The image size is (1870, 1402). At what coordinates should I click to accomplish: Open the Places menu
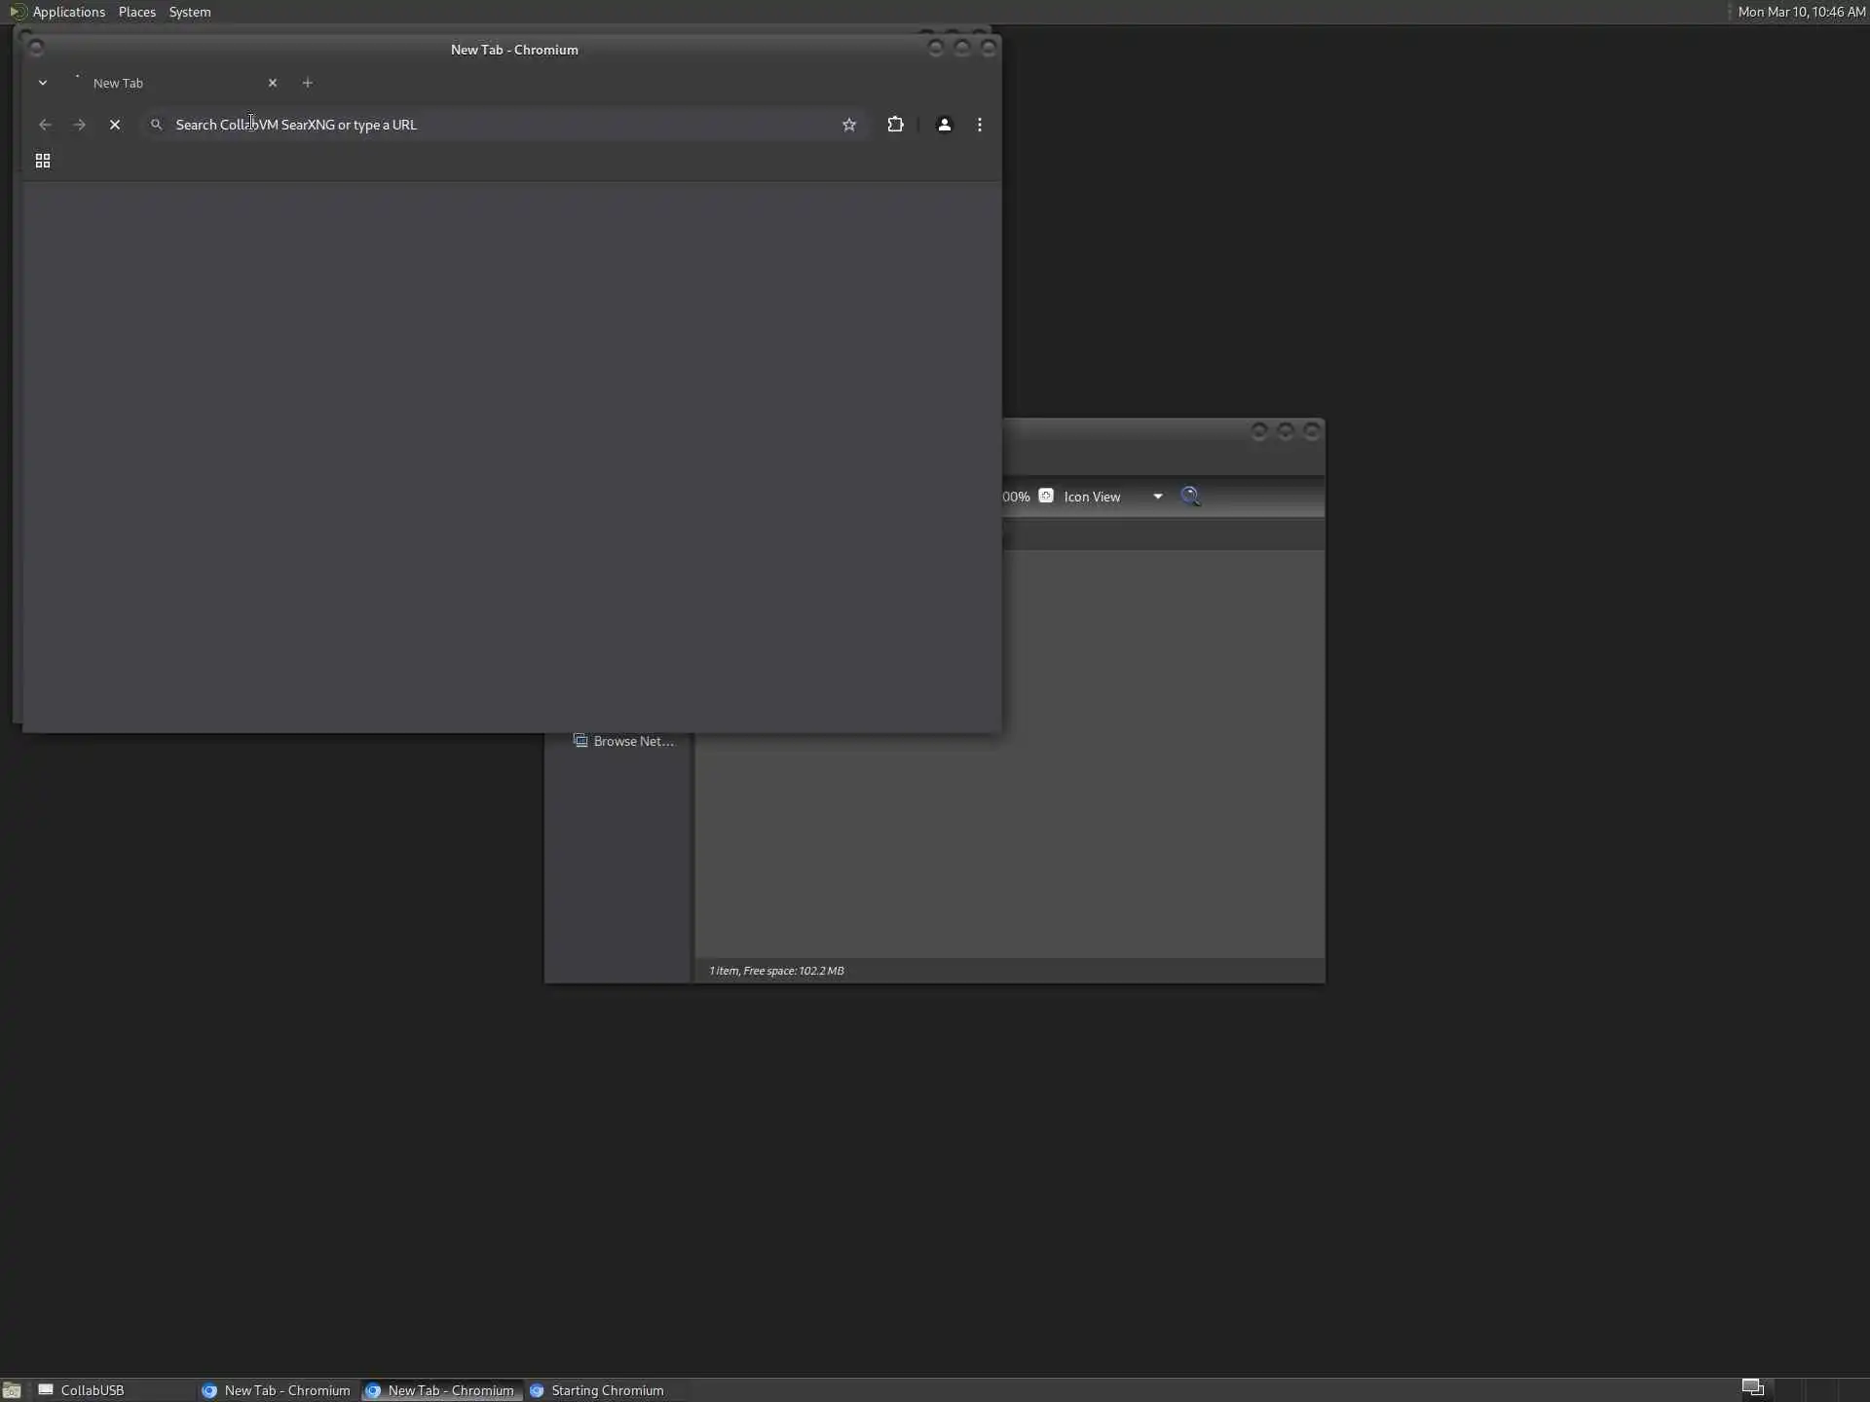[x=136, y=12]
